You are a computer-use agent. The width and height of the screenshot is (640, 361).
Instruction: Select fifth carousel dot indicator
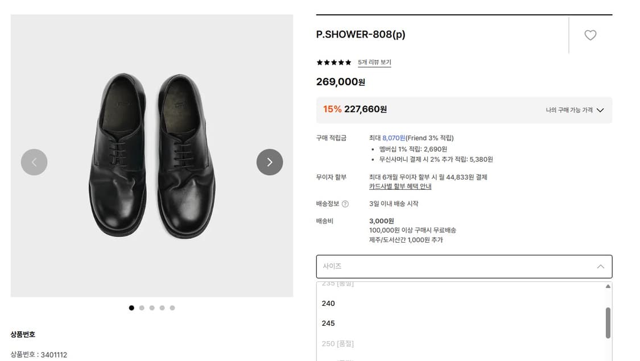point(172,308)
